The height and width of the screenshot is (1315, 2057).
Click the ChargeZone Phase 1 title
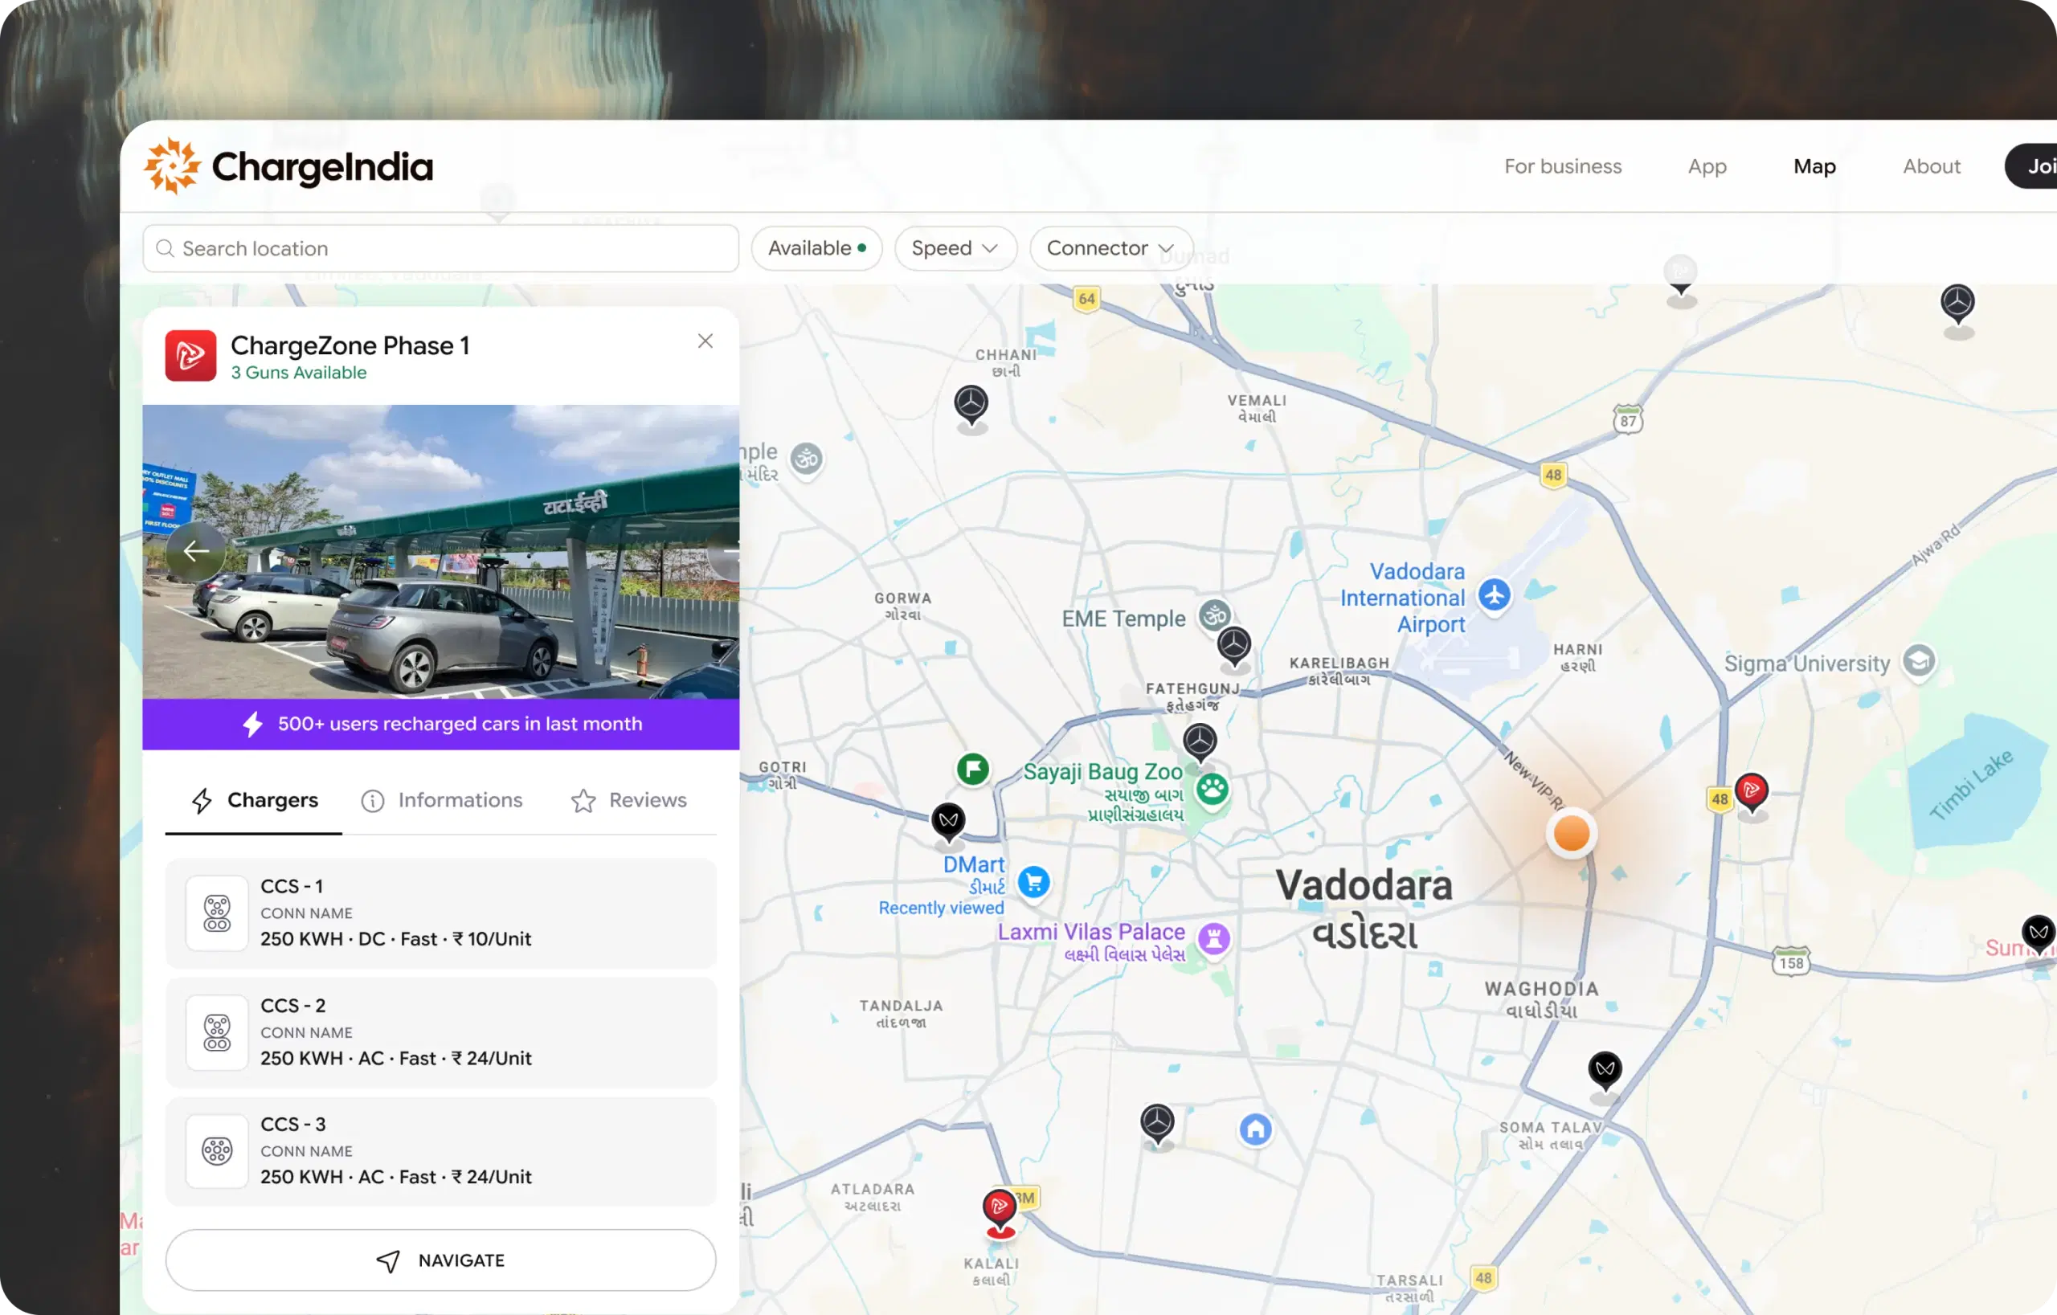[x=350, y=346]
